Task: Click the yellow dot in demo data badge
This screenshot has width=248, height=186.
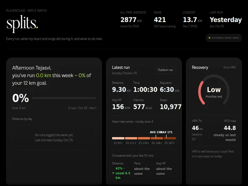Action: 210,38
